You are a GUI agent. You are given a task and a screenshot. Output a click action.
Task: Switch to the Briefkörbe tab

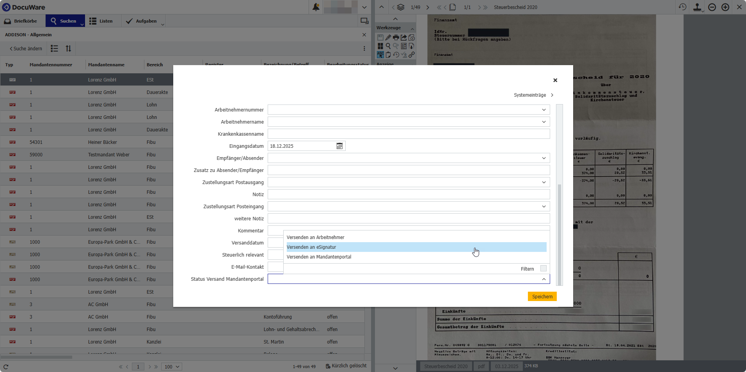(x=21, y=21)
